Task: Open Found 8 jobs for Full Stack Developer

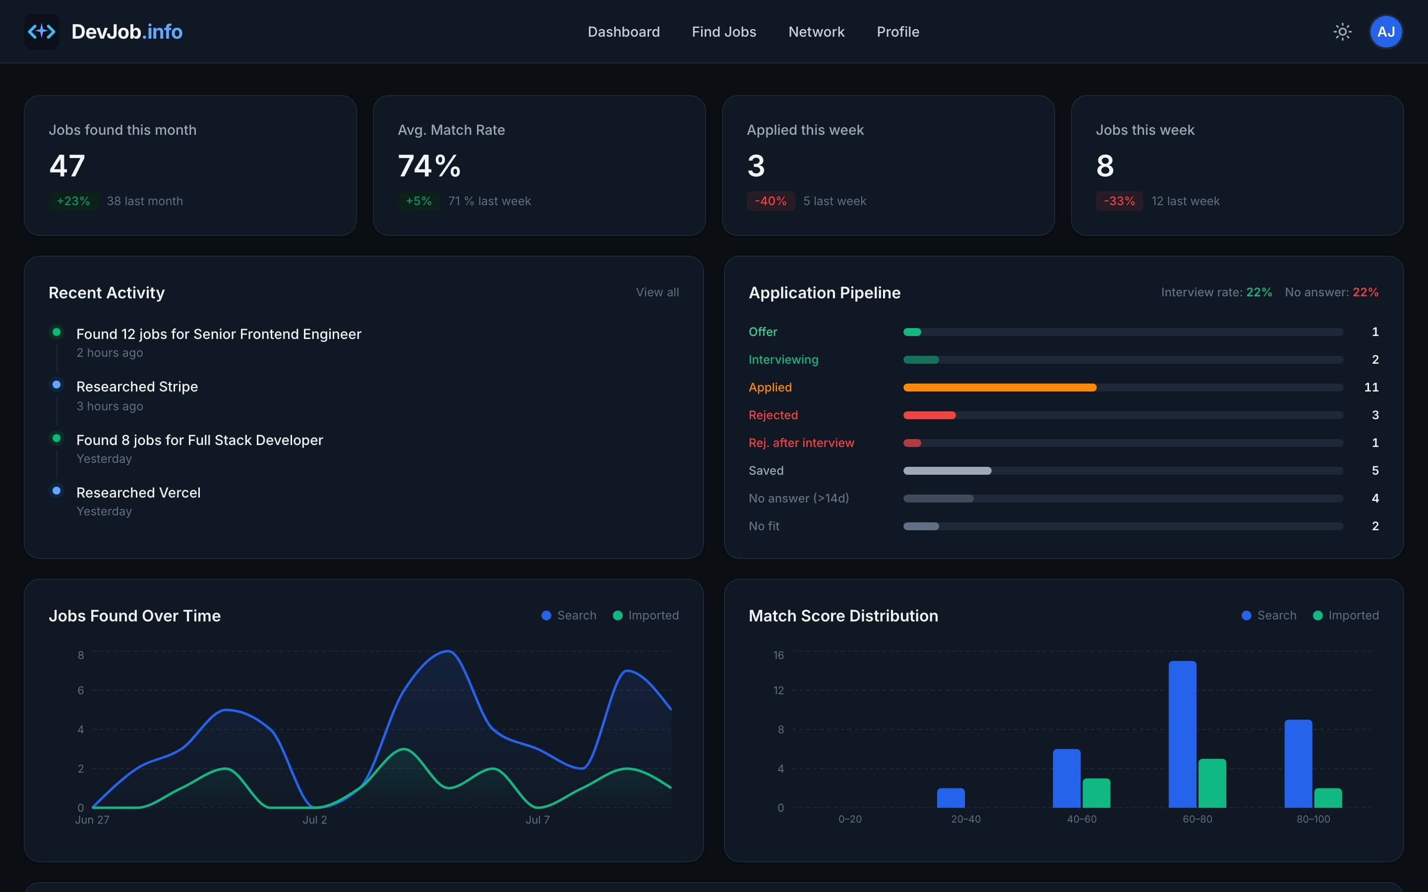Action: click(199, 440)
